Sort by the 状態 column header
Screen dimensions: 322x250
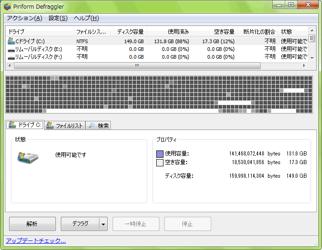[x=293, y=32]
